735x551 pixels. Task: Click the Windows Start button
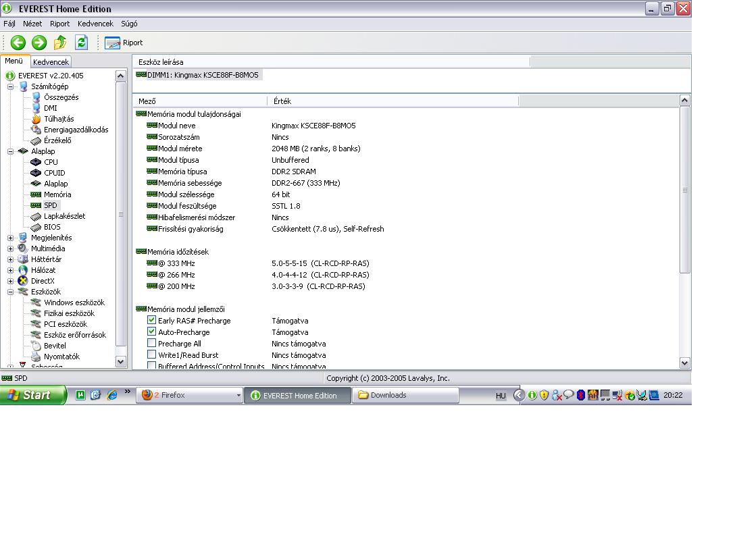pyautogui.click(x=33, y=396)
